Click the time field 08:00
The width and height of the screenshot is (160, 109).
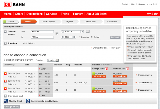coord(68,37)
